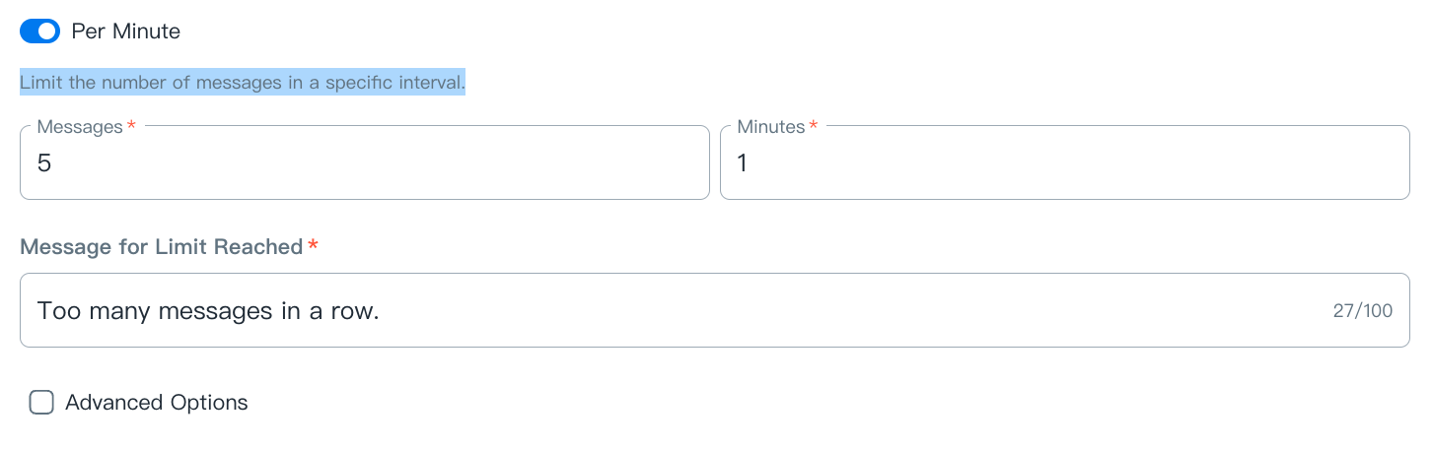
Task: Toggle the Per Minute switch off
Action: tap(40, 32)
